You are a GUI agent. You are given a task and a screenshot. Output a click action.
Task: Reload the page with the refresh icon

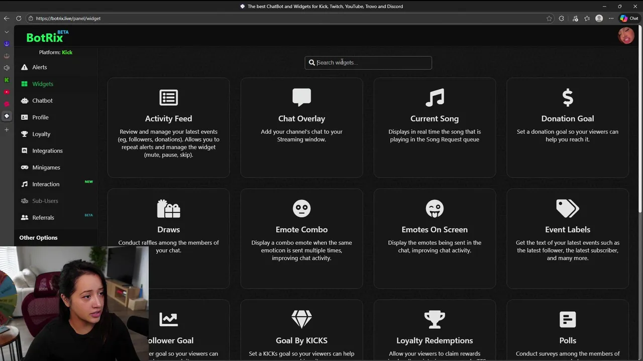pyautogui.click(x=19, y=19)
